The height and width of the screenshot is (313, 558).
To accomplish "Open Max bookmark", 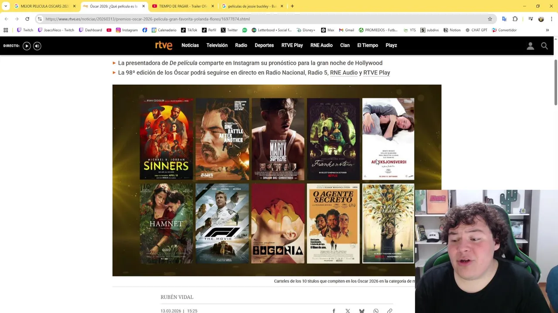I will coord(328,30).
